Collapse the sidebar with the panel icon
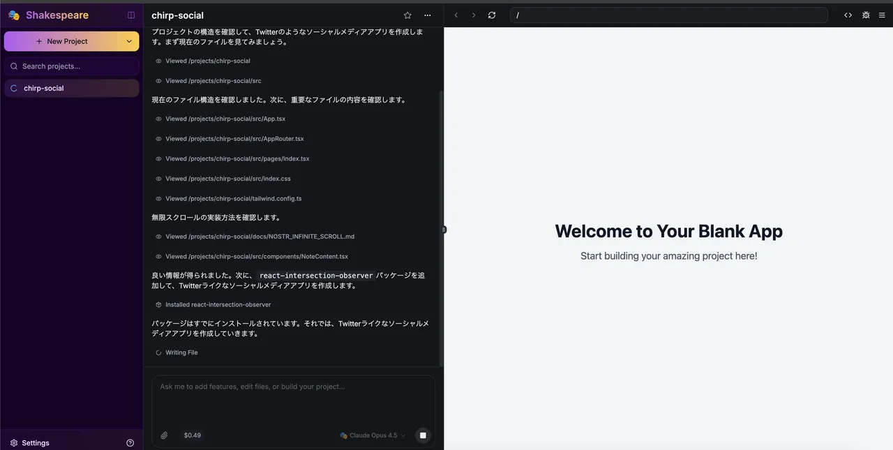 131,15
